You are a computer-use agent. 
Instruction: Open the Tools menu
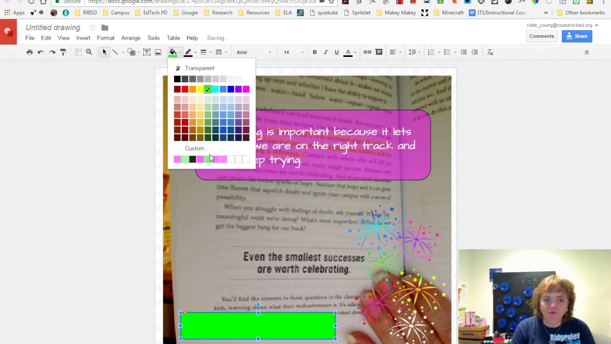click(x=153, y=38)
